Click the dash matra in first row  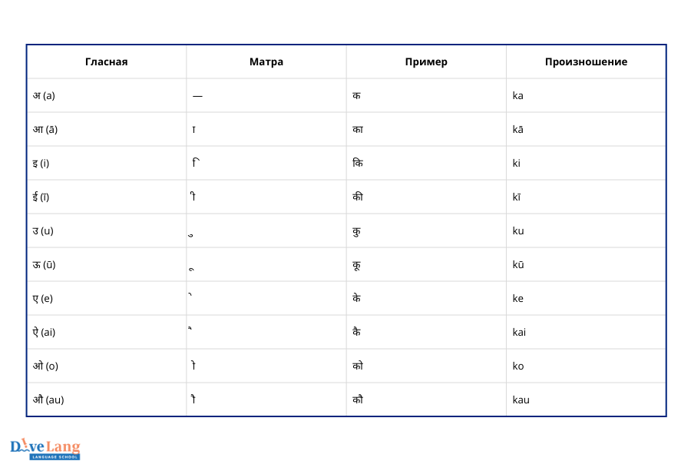[197, 96]
